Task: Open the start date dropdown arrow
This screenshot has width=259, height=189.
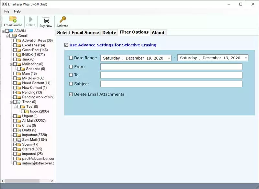Action: click(169, 58)
